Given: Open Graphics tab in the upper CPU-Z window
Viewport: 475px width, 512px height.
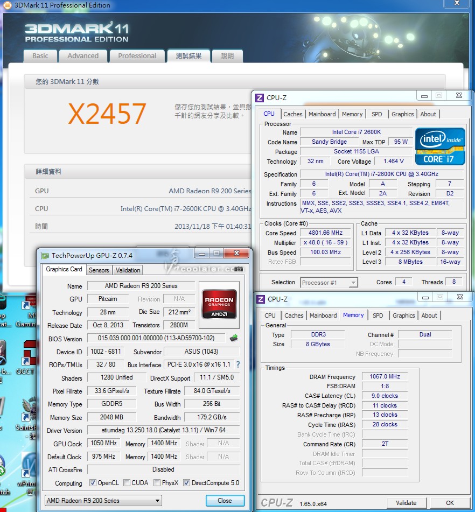Looking at the screenshot, I should [x=402, y=114].
